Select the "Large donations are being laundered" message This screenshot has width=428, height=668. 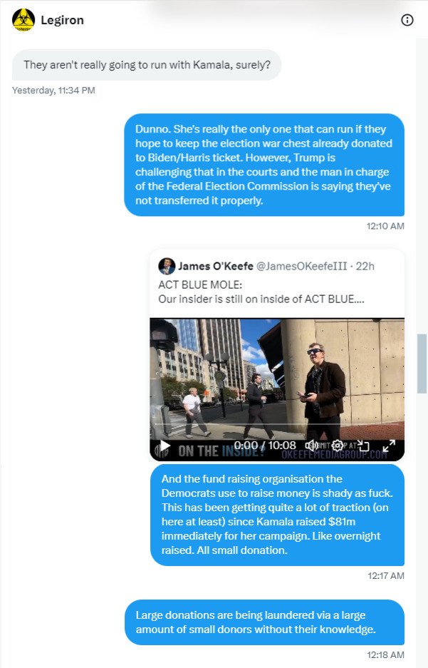(x=264, y=622)
